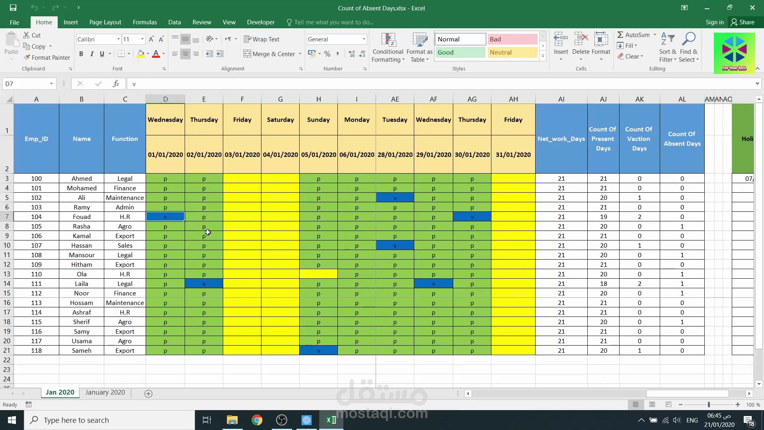
Task: Click the Conditional Formatting icon
Action: (388, 40)
